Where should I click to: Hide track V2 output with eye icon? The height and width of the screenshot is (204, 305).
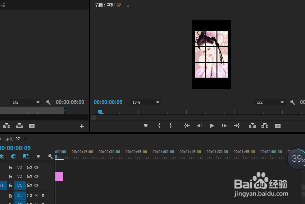[x=36, y=176]
